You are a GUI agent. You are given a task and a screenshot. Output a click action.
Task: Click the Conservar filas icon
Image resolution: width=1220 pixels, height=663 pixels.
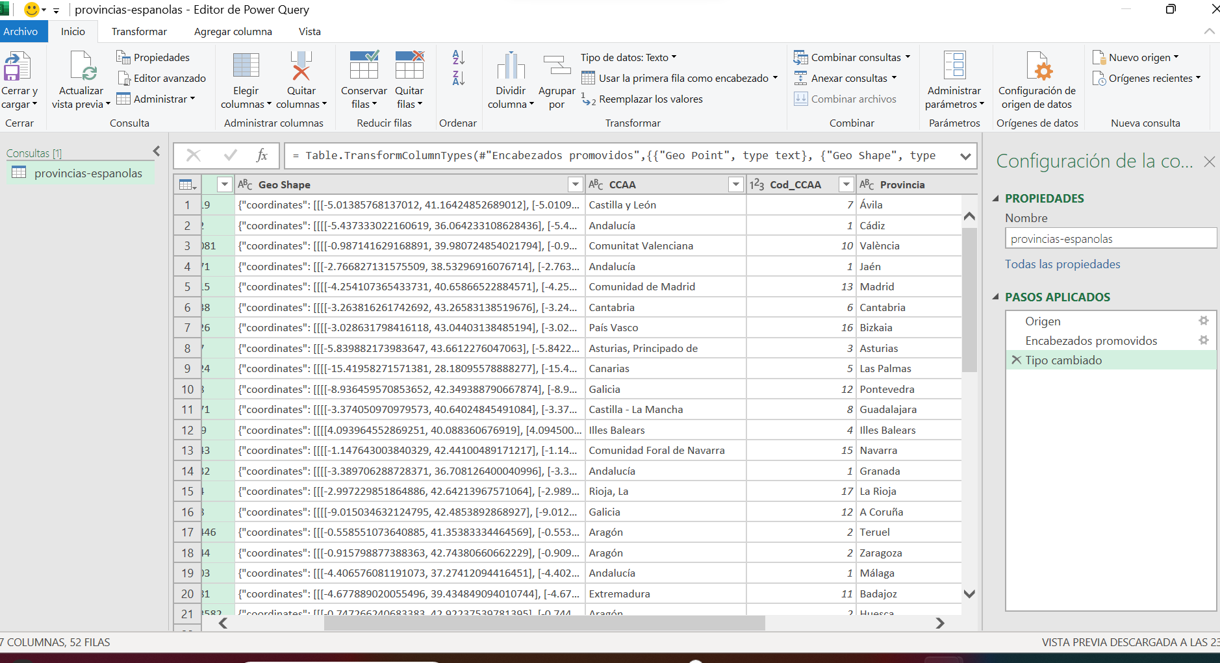click(364, 65)
